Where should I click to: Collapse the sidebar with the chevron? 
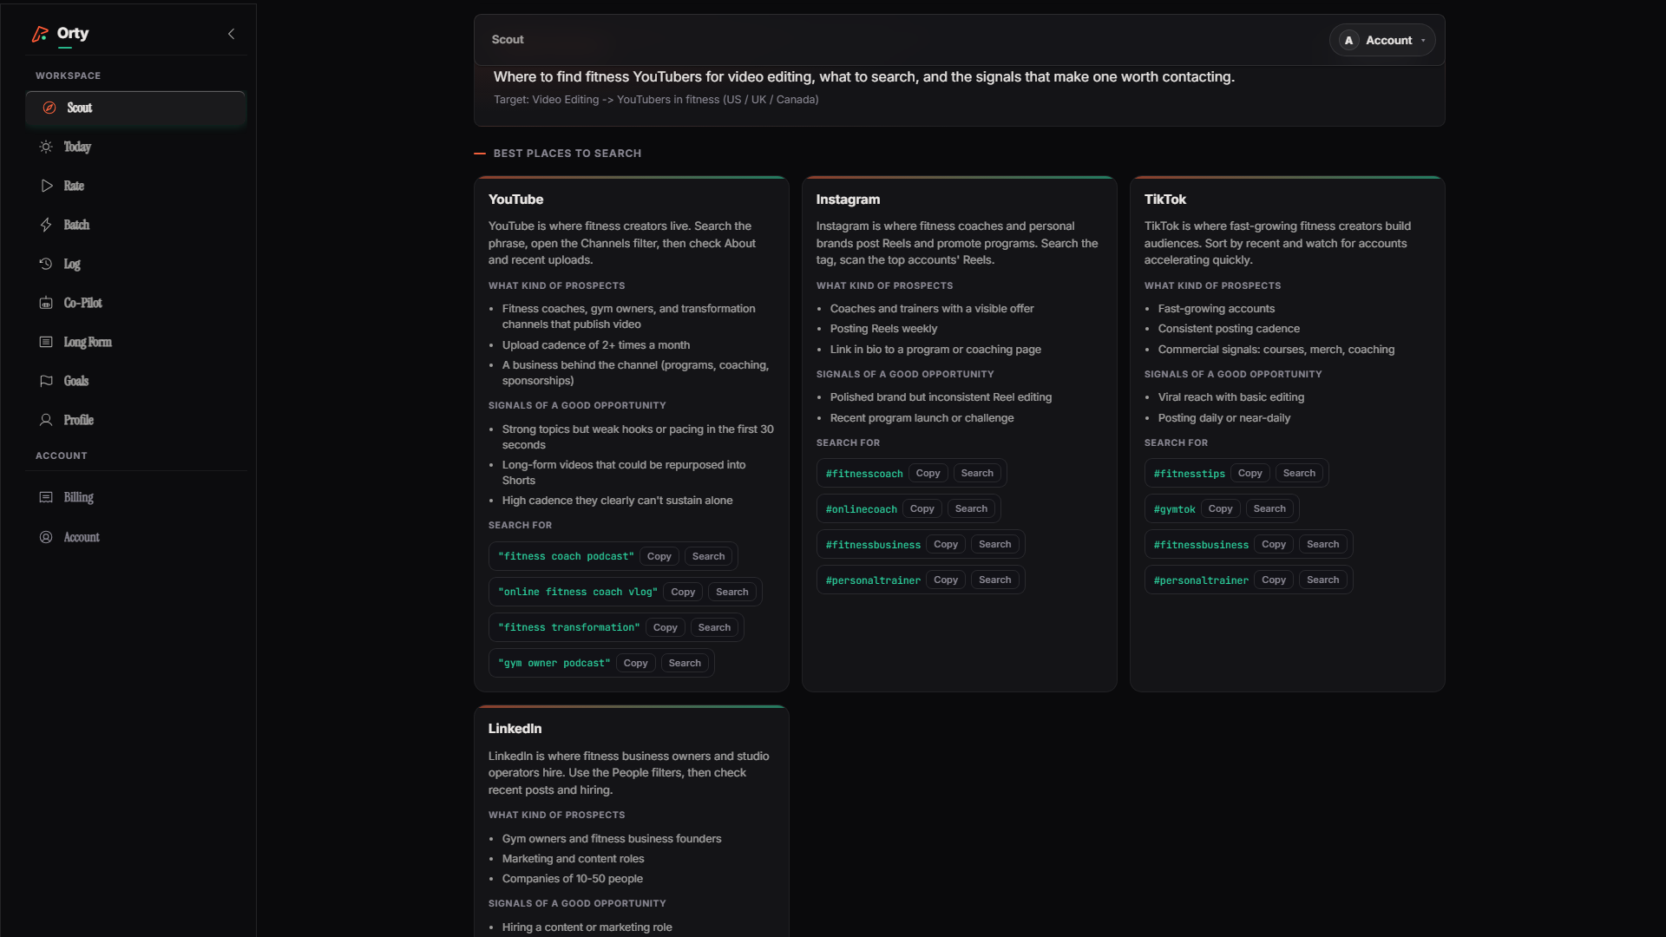tap(231, 34)
